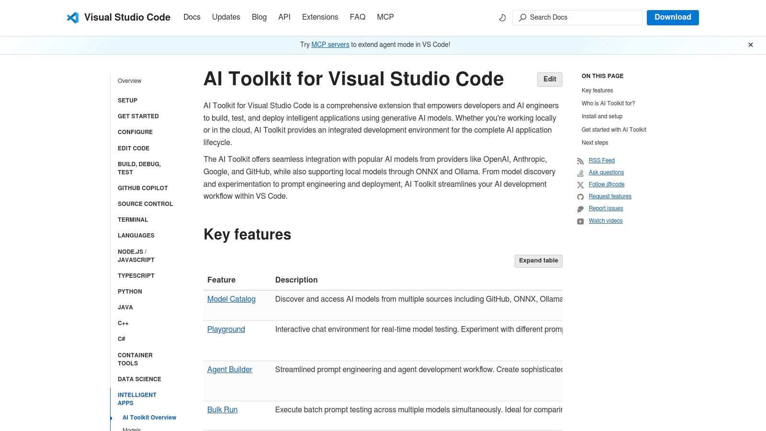Expand the TYPESCRIPT section
766x431 pixels.
(x=136, y=276)
